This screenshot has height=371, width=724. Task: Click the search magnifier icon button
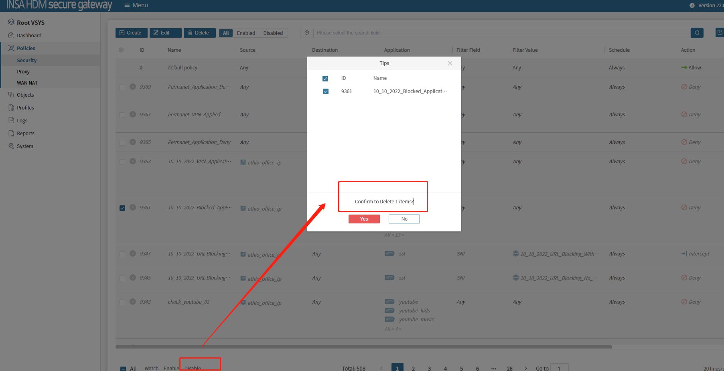(697, 33)
